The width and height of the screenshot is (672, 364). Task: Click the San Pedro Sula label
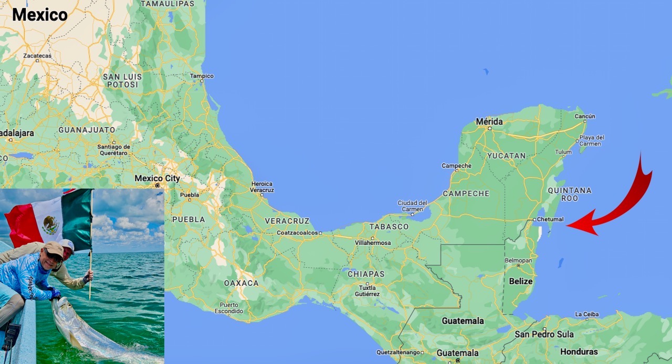544,335
